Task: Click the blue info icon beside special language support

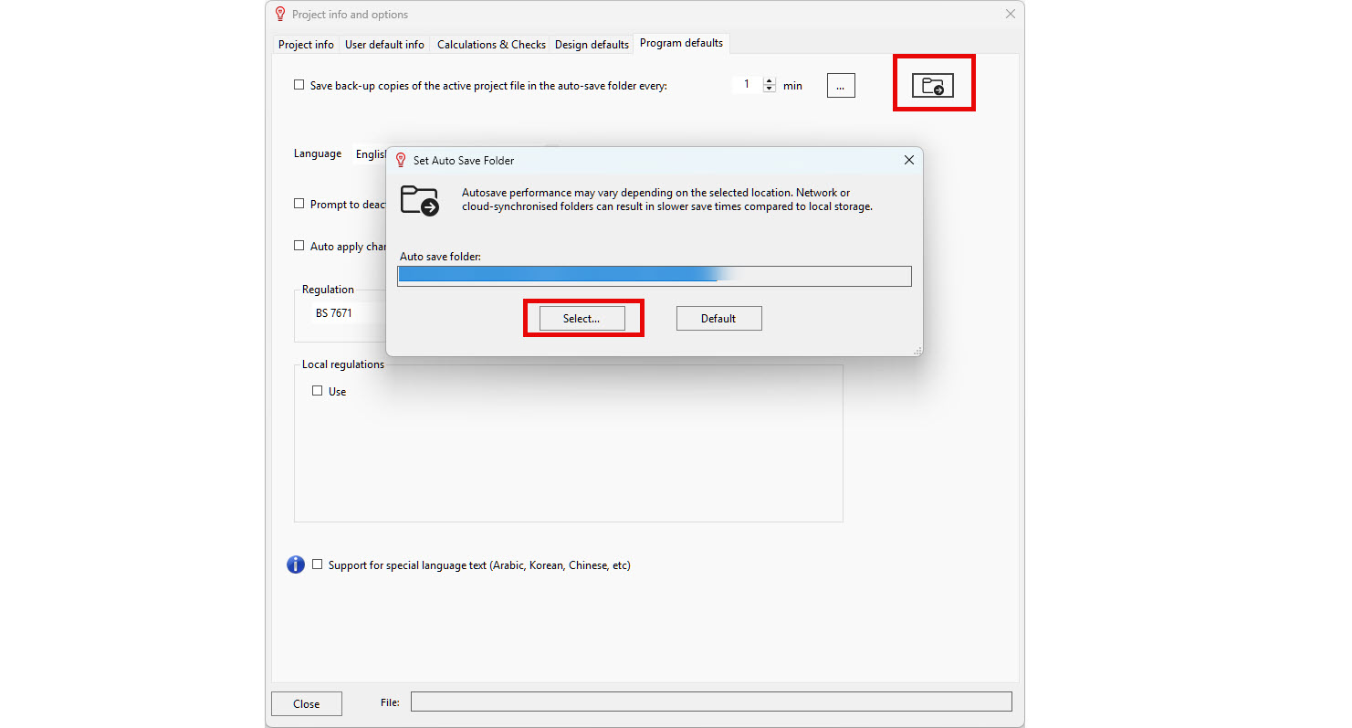Action: click(x=296, y=565)
